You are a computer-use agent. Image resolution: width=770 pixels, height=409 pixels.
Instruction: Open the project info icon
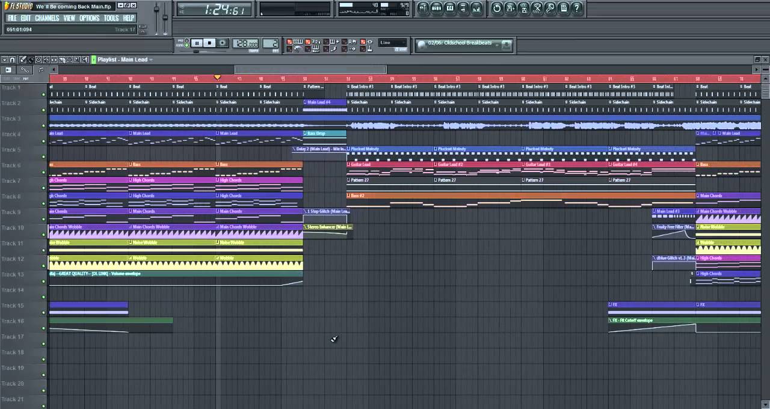(564, 8)
